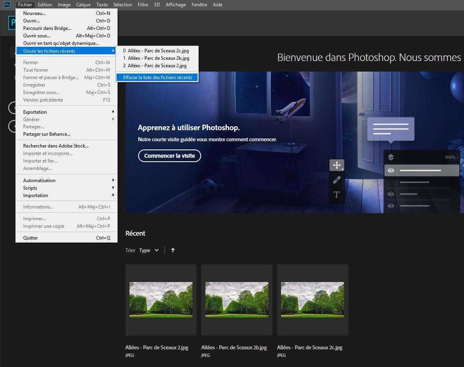
Task: Click the Photoshop Ps logo icon
Action: click(x=7, y=4)
